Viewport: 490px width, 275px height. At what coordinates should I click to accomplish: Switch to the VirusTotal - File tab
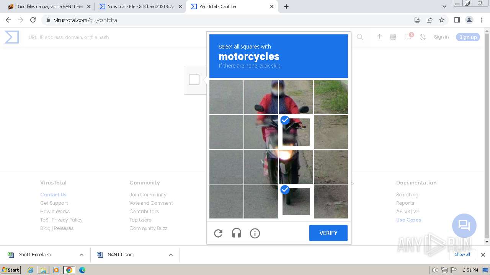tap(140, 6)
